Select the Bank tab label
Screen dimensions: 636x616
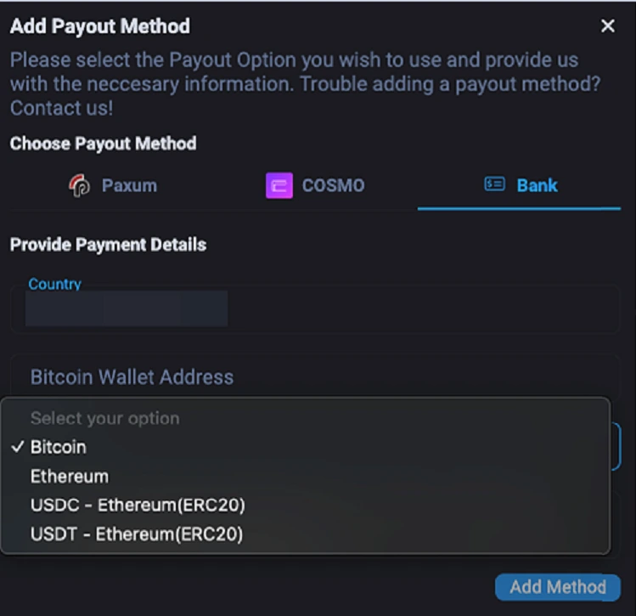[537, 185]
